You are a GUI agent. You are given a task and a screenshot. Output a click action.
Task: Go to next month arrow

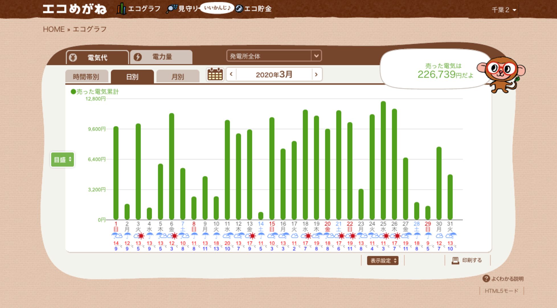click(316, 74)
